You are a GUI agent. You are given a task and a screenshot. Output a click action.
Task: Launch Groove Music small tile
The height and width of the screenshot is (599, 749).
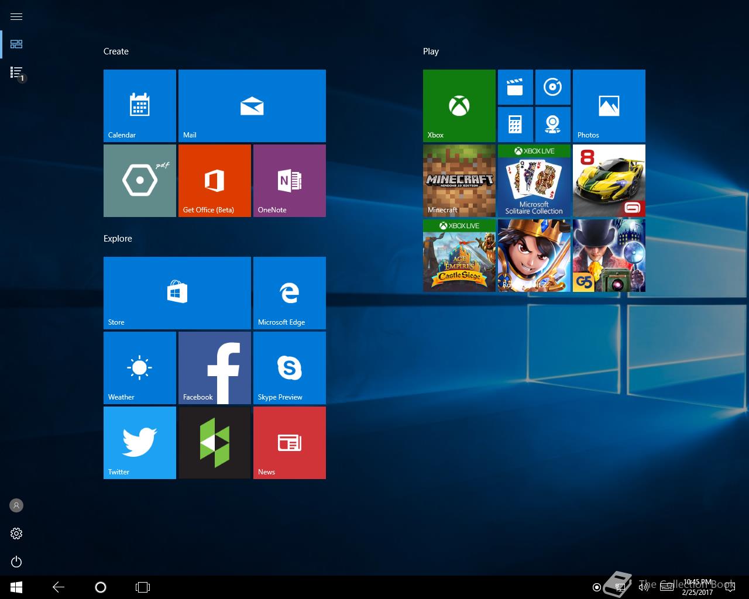[x=552, y=87]
